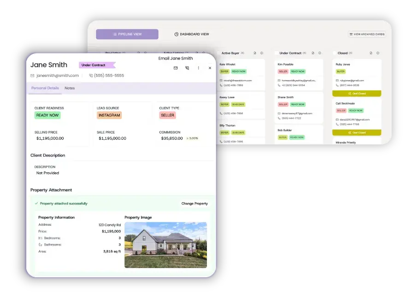418x298 pixels.
Task: Click the Bathrooms bathtub icon
Action: (x=40, y=245)
